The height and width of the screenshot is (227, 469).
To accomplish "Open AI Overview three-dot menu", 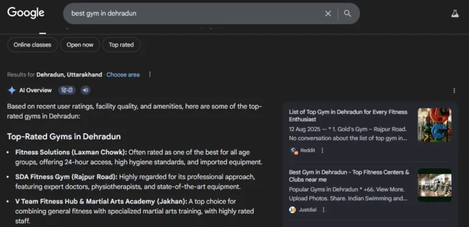I will pyautogui.click(x=454, y=90).
